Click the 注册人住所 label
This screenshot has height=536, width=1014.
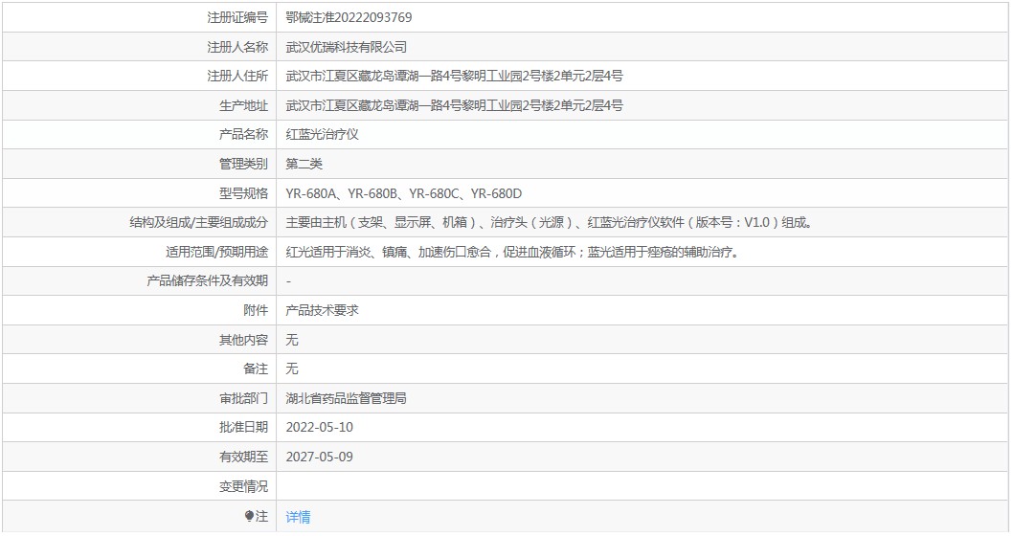point(237,77)
